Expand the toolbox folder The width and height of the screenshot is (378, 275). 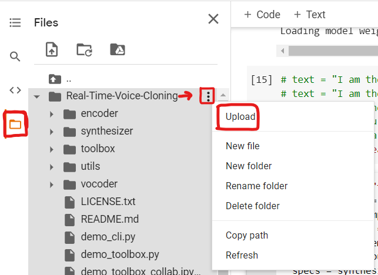pyautogui.click(x=51, y=149)
